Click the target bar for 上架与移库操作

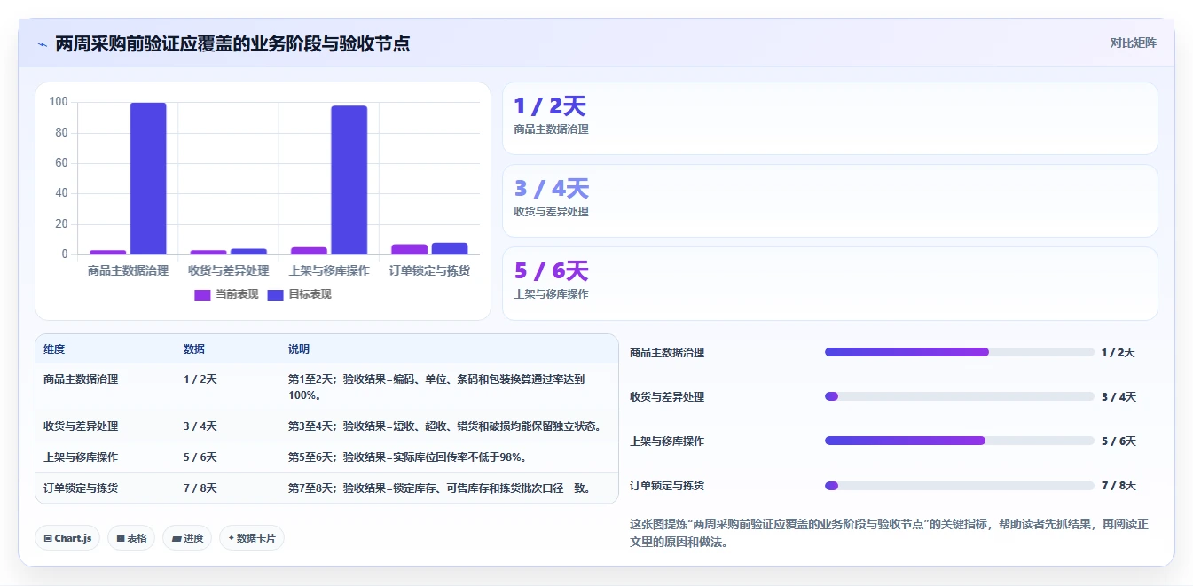(349, 180)
